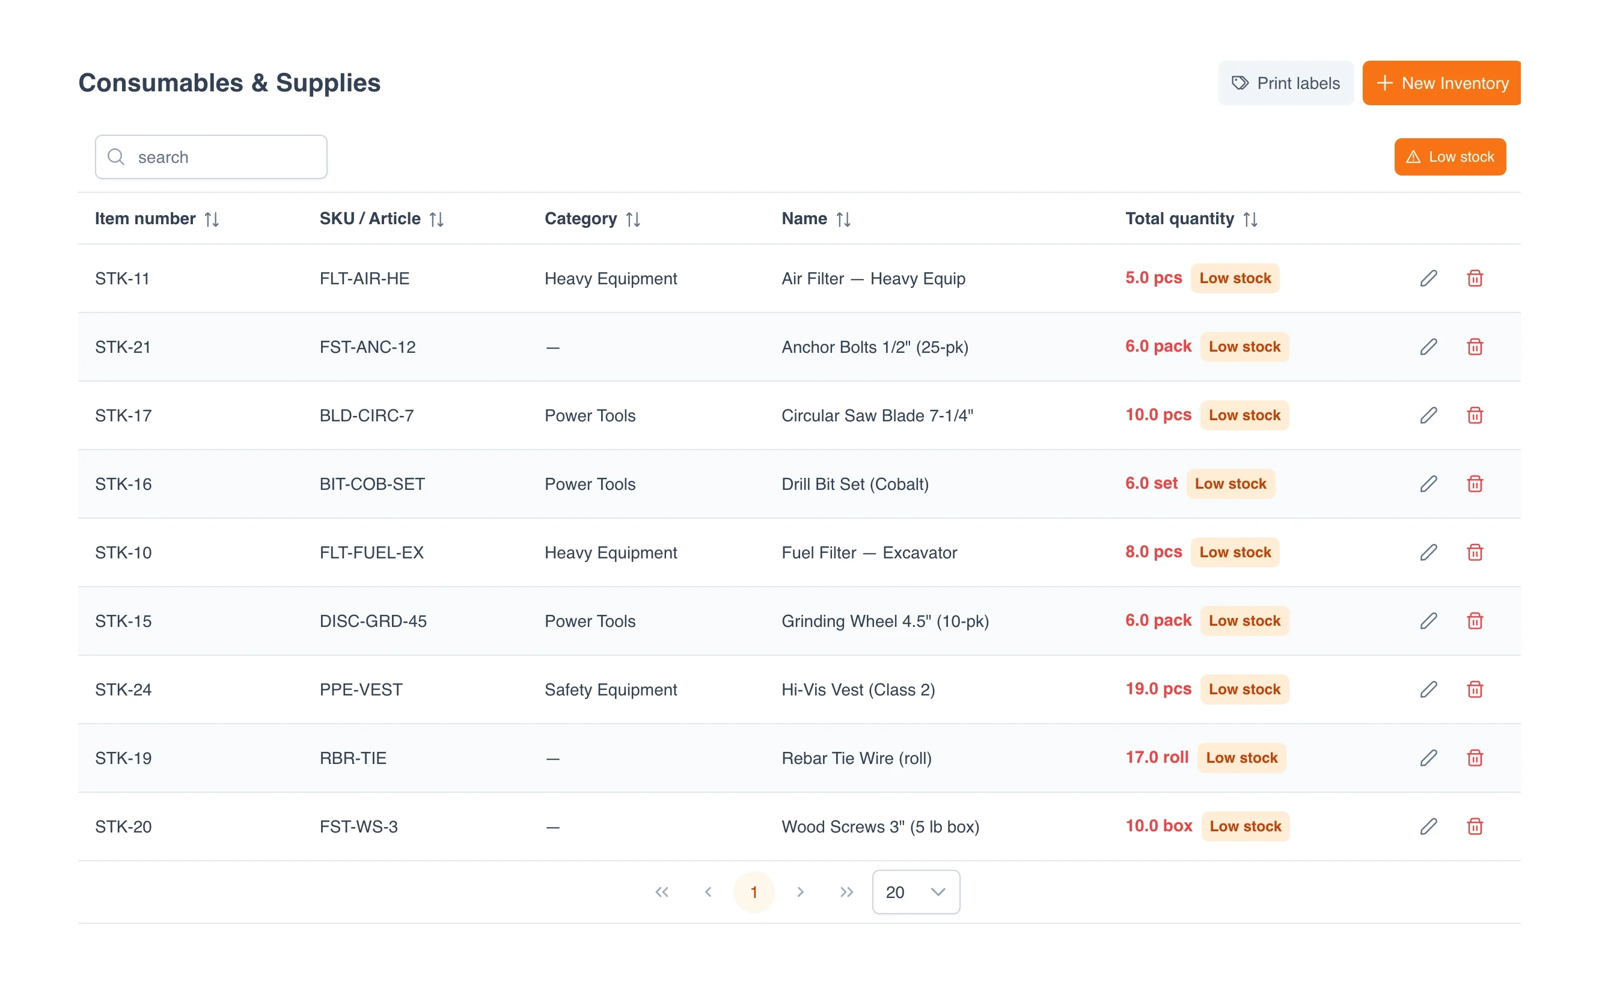Sort by SKU / Article column

(436, 219)
